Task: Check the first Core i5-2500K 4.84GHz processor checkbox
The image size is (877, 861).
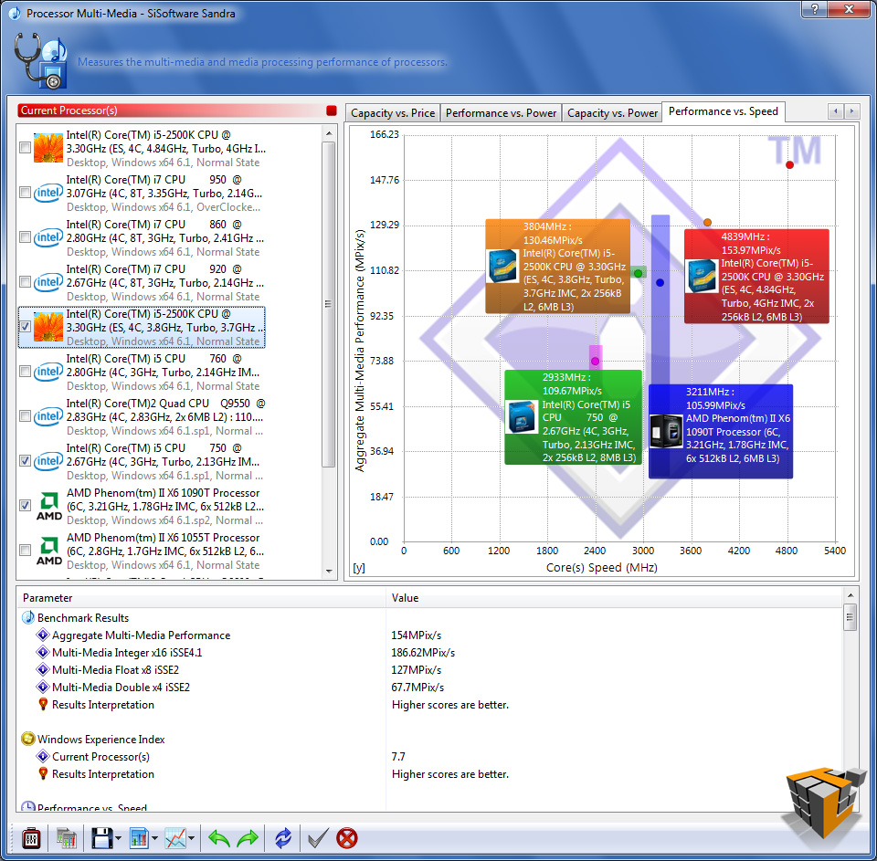Action: coord(26,148)
